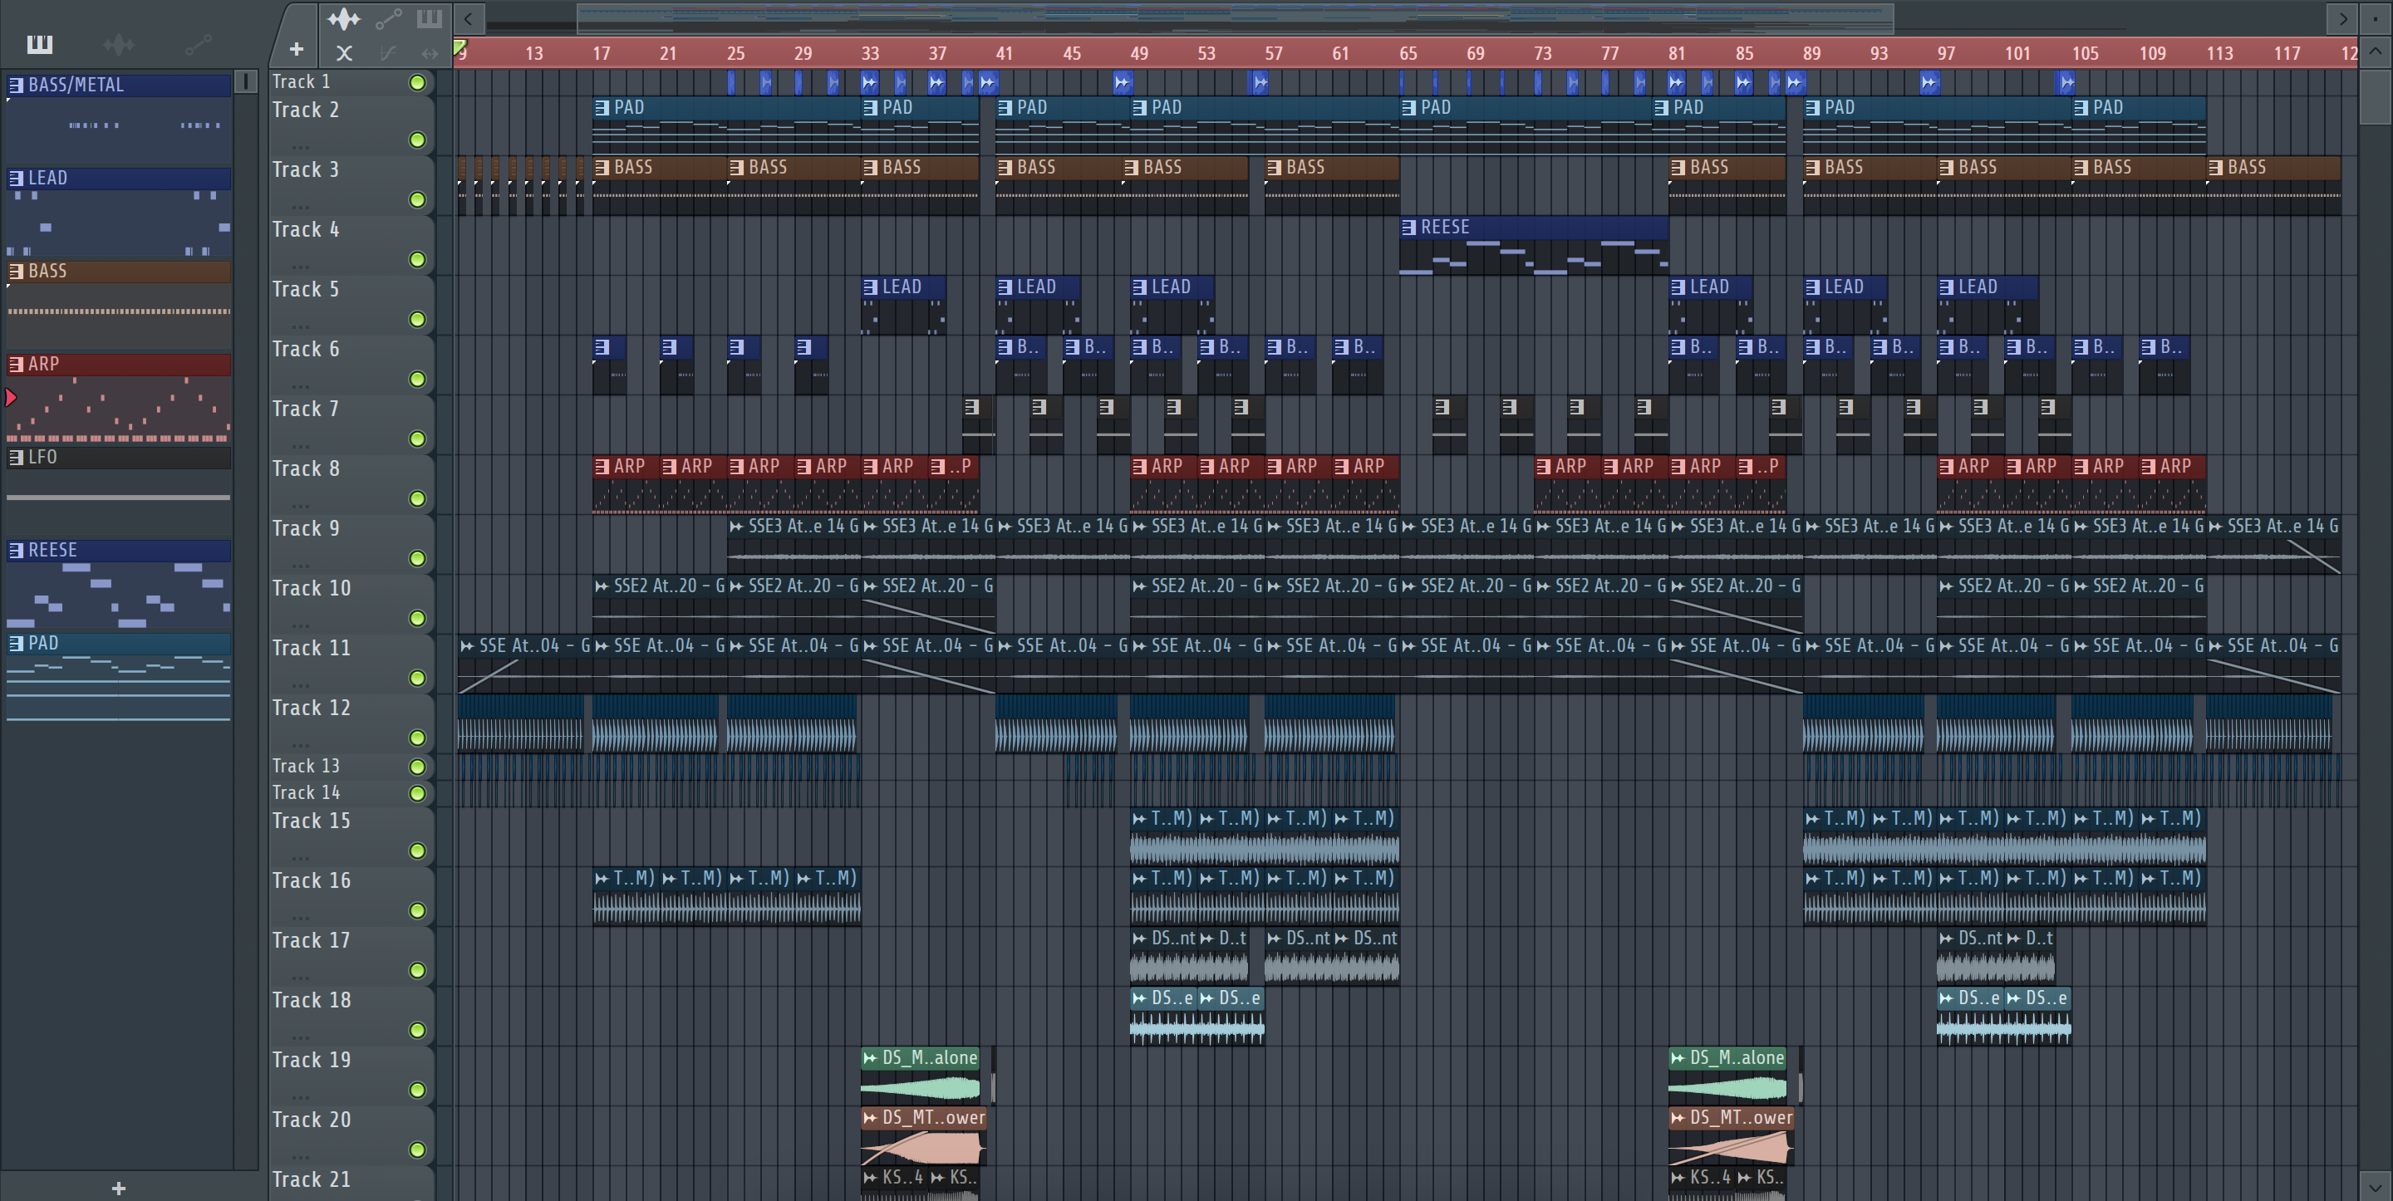
Task: Focus audio clips in playlist toolbar
Action: (343, 18)
